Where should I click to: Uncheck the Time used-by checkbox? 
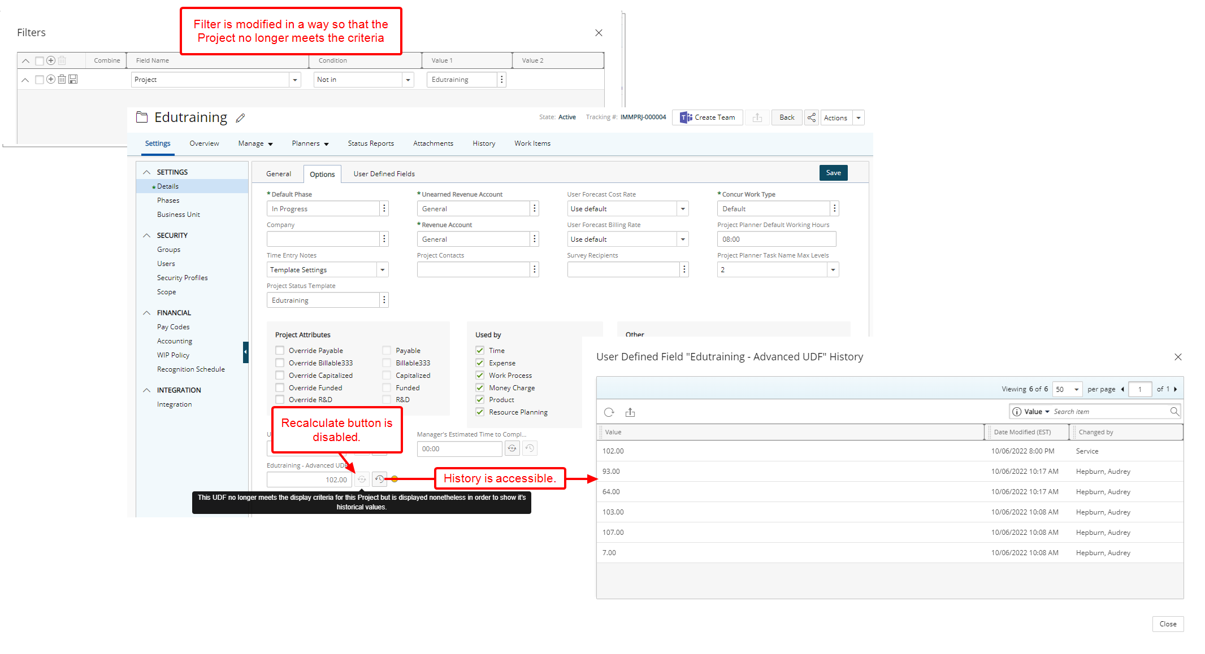tap(480, 350)
